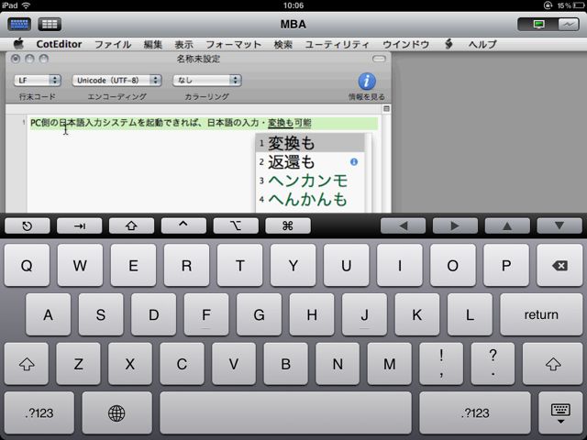Click the split view icon above scrollbar
Screen dimensions: 587x440
(x=386, y=108)
